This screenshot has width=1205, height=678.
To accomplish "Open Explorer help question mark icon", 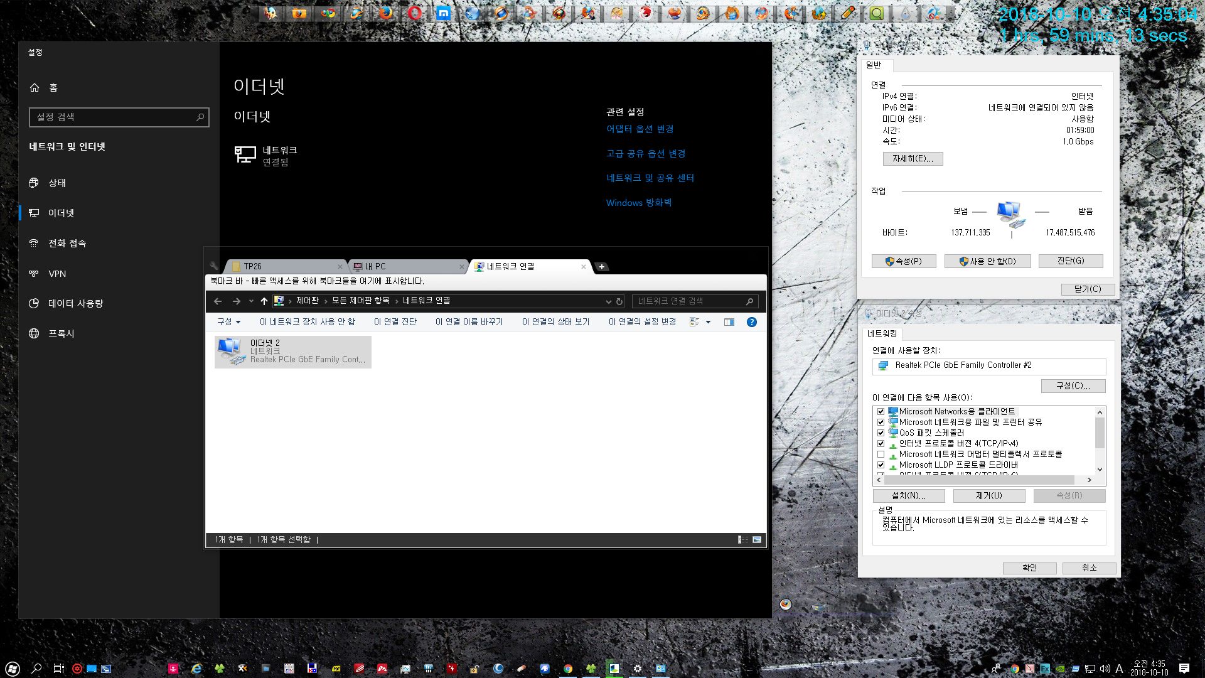I will (751, 322).
